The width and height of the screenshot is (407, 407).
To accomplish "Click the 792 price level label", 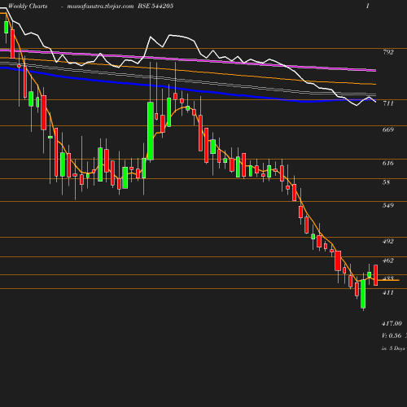I will coord(388,52).
